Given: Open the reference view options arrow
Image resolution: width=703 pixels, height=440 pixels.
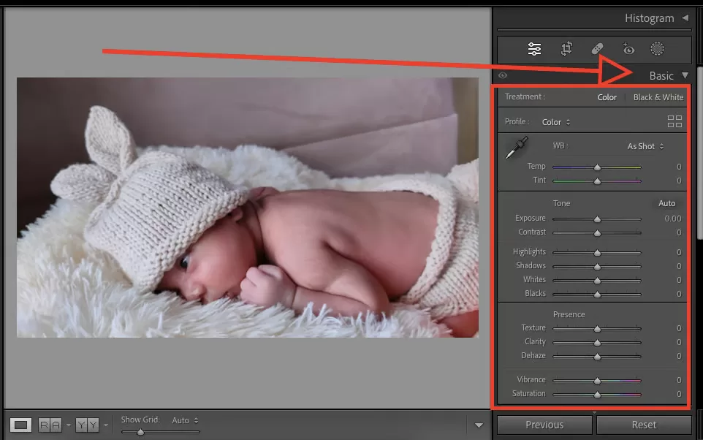Looking at the screenshot, I should tap(68, 425).
